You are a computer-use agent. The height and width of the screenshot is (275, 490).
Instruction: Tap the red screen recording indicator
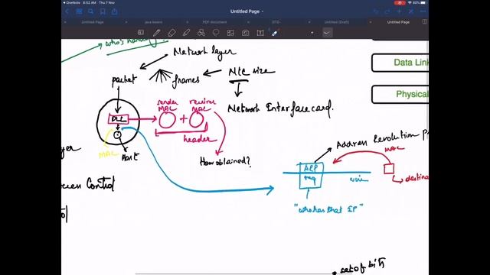400,2
